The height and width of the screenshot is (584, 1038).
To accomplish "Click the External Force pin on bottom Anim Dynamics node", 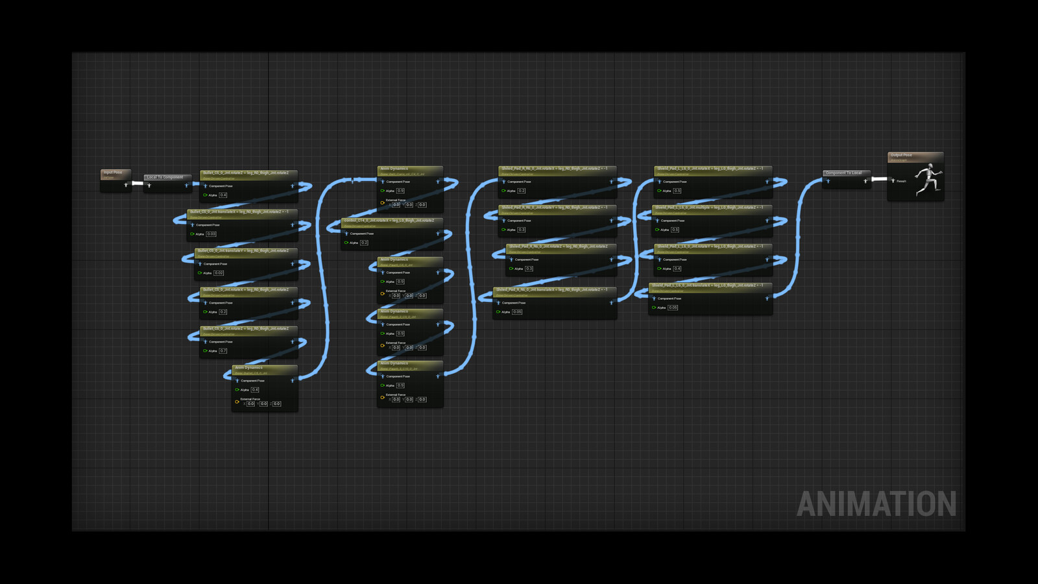I will pyautogui.click(x=237, y=402).
